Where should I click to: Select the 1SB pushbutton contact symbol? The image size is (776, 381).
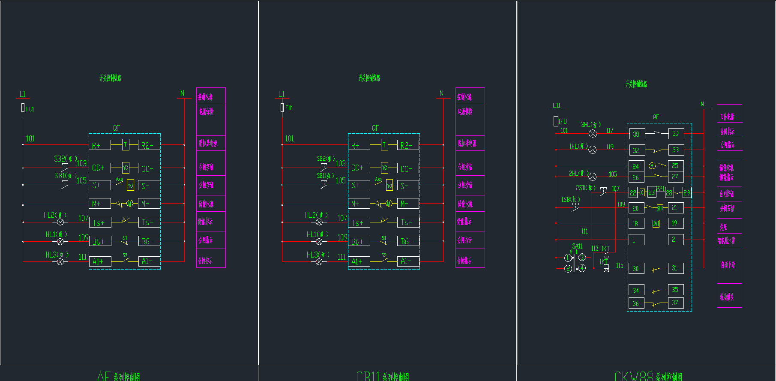point(575,207)
